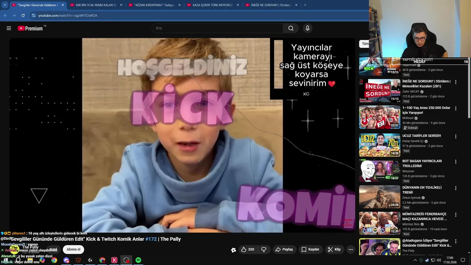Open "BOT BASAN YAYINCILARI TROLLEDİM!" video title
471x265 pixels.
[422, 163]
